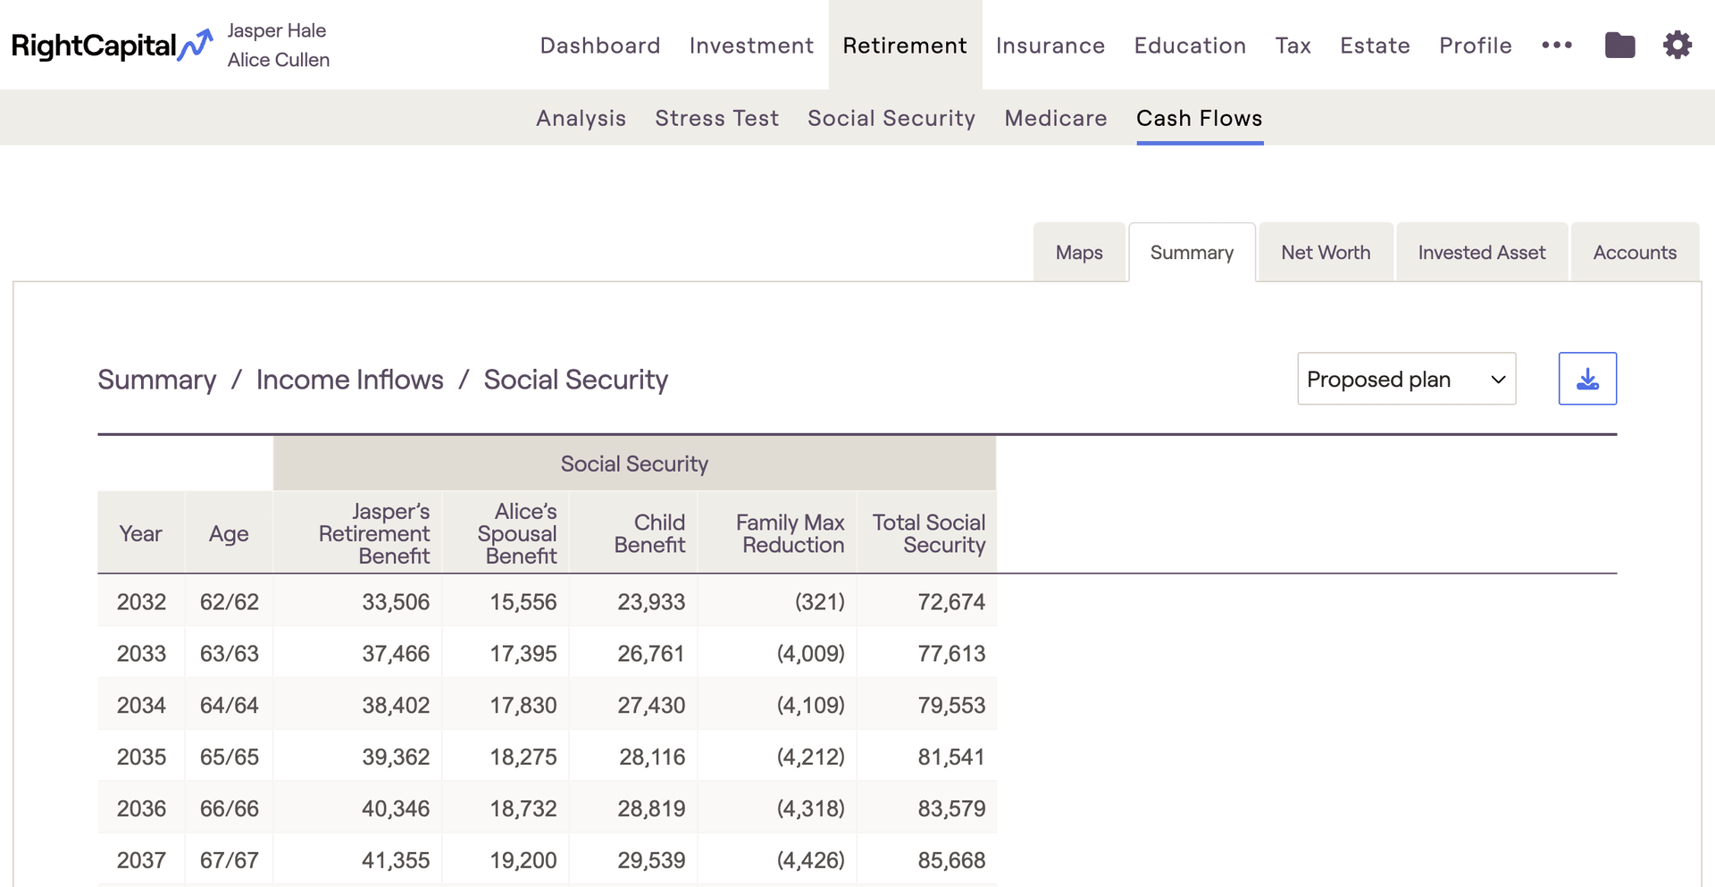Click the RightCapital logo
This screenshot has width=1715, height=887.
(x=112, y=46)
